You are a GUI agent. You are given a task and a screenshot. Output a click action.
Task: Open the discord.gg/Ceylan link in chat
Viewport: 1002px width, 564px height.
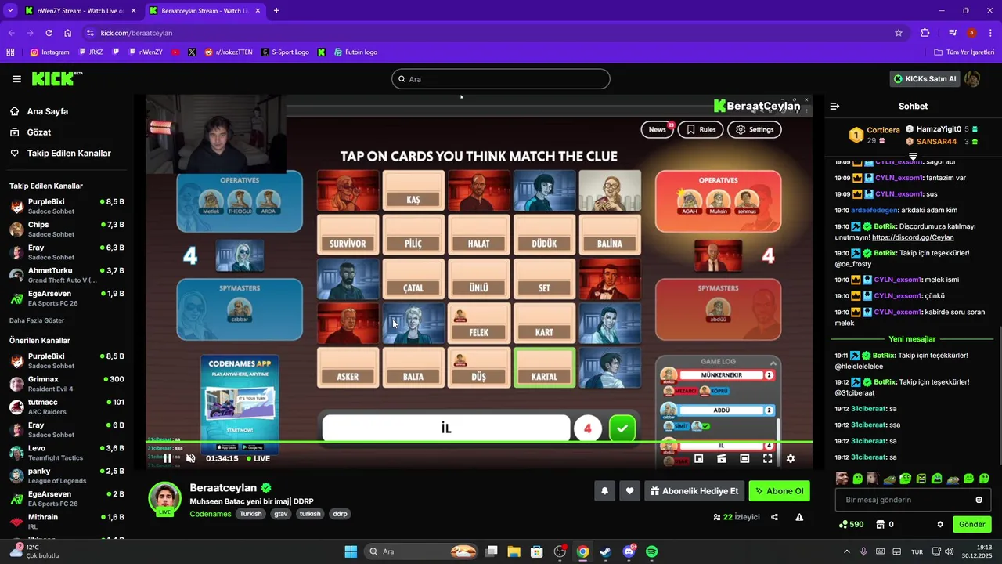tap(913, 237)
